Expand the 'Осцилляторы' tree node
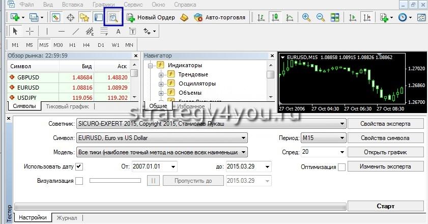 click(x=161, y=83)
